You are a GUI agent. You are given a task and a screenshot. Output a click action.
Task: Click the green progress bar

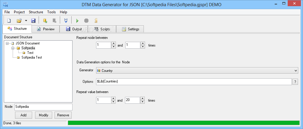184,123
